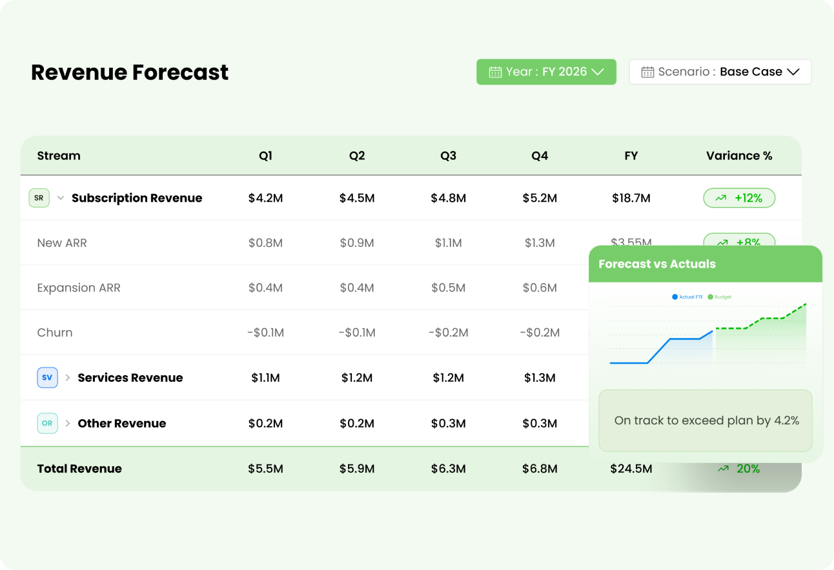Click the Total Revenue row label
The image size is (834, 570).
(79, 469)
